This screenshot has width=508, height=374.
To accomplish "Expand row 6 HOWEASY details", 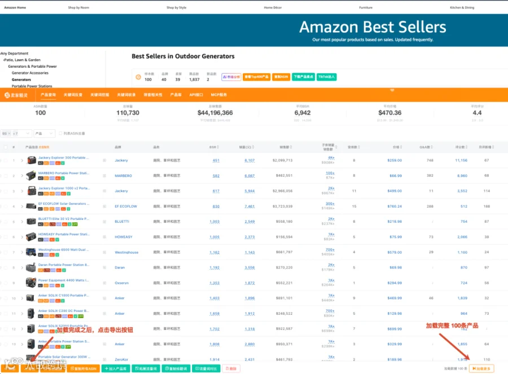I will [x=22, y=237].
